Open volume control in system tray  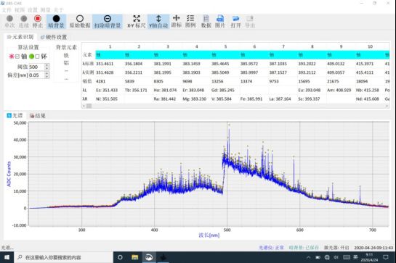pyautogui.click(x=336, y=257)
